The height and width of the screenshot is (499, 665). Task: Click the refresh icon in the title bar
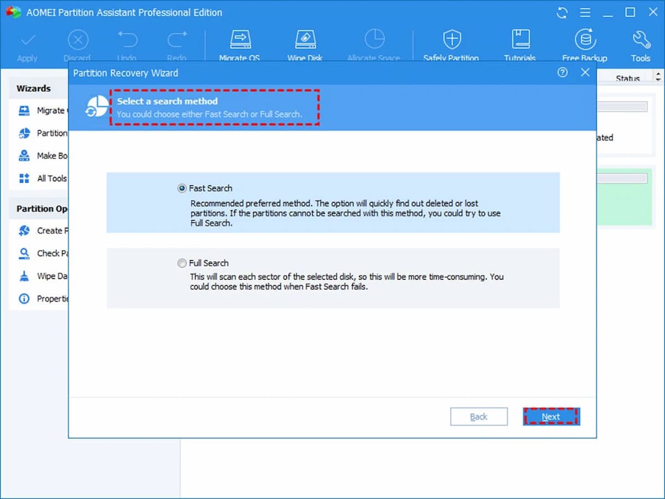tap(562, 12)
